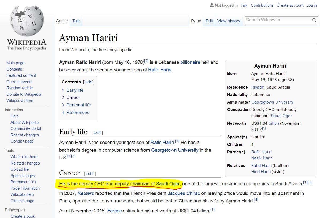This screenshot has width=320, height=218.
Task: Open Saudi Oger link in infobox
Action: pos(281,116)
